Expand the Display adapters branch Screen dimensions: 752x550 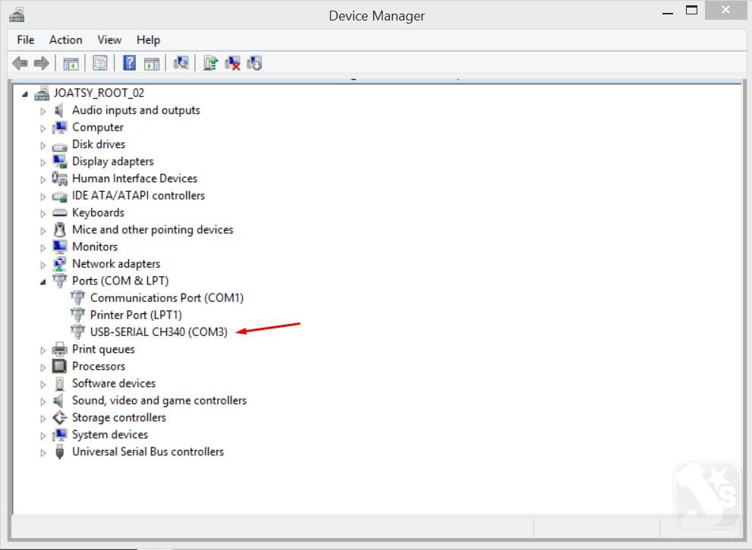[x=42, y=162]
